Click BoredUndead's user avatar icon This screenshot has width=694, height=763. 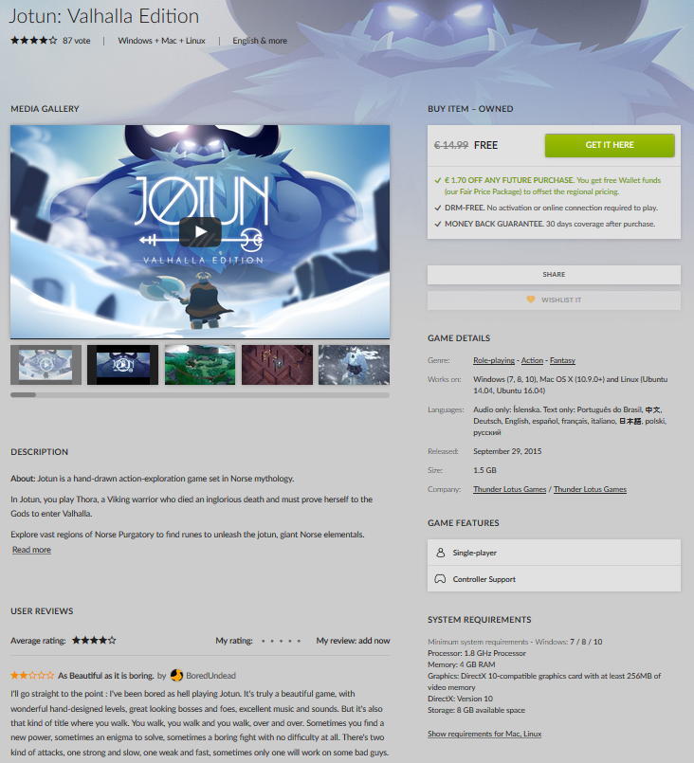[x=176, y=676]
